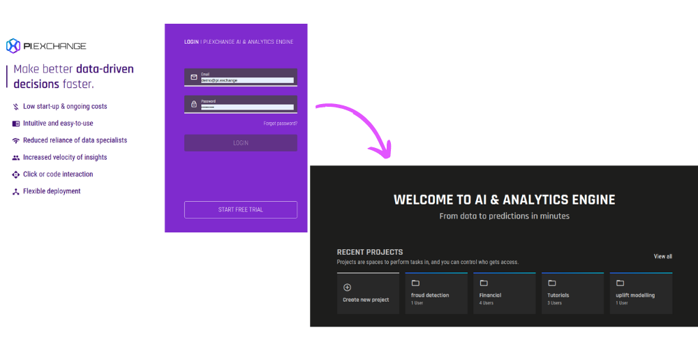Click the folder icon on fraud detection

point(415,283)
